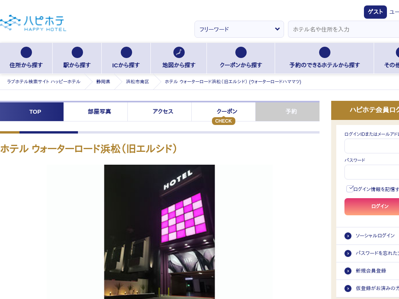Open 駅から探す navigation link
399x299 pixels.
[77, 58]
